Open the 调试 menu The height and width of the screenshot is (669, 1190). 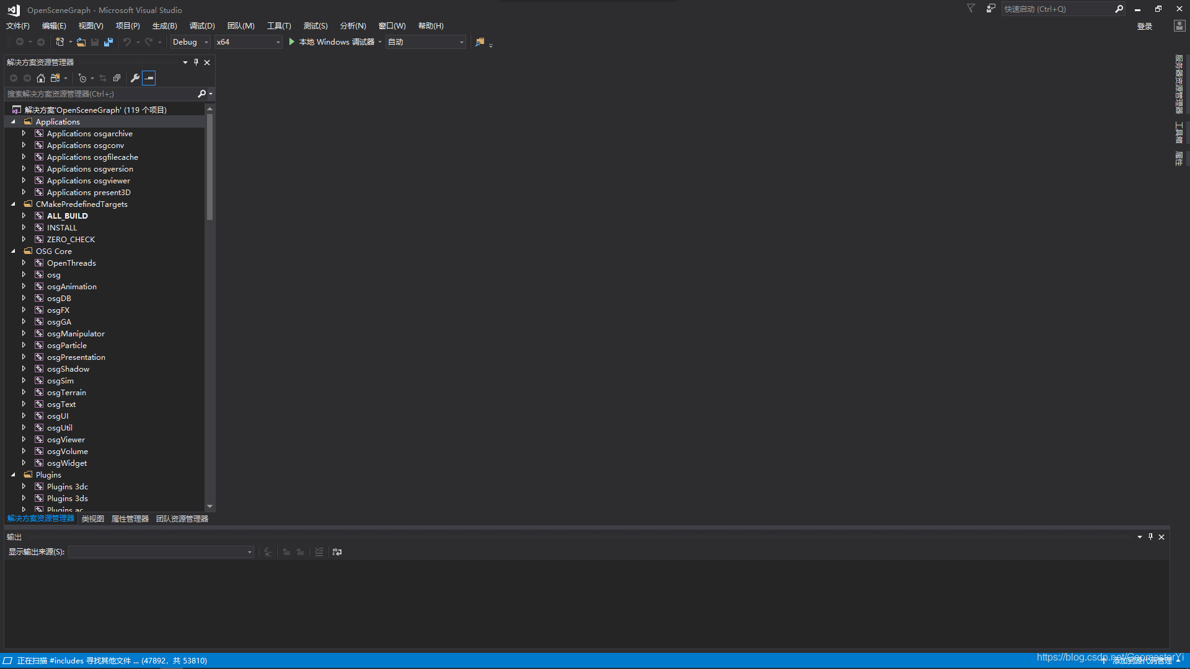coord(201,25)
